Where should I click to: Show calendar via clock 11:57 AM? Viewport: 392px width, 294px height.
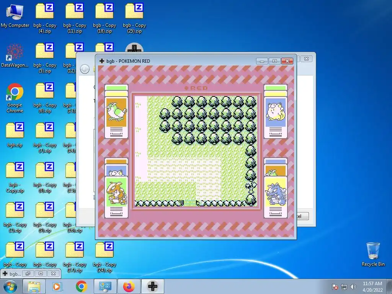(x=372, y=287)
